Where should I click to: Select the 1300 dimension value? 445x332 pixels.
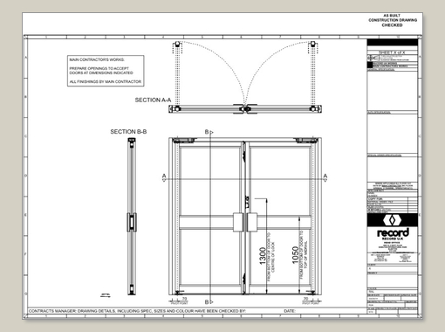[x=263, y=256]
